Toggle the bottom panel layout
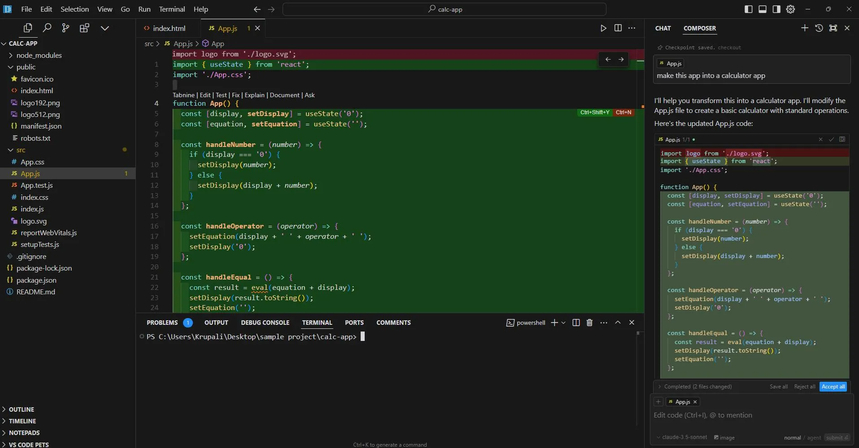The width and height of the screenshot is (859, 448). pos(762,9)
